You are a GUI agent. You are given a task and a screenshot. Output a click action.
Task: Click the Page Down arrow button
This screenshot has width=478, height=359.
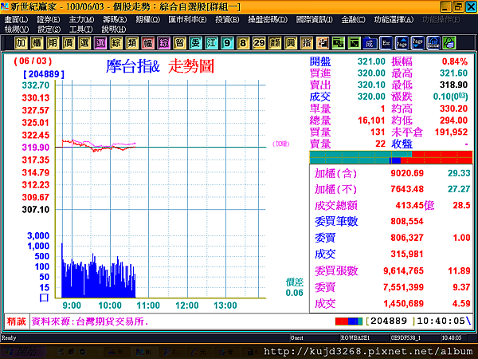click(417, 43)
